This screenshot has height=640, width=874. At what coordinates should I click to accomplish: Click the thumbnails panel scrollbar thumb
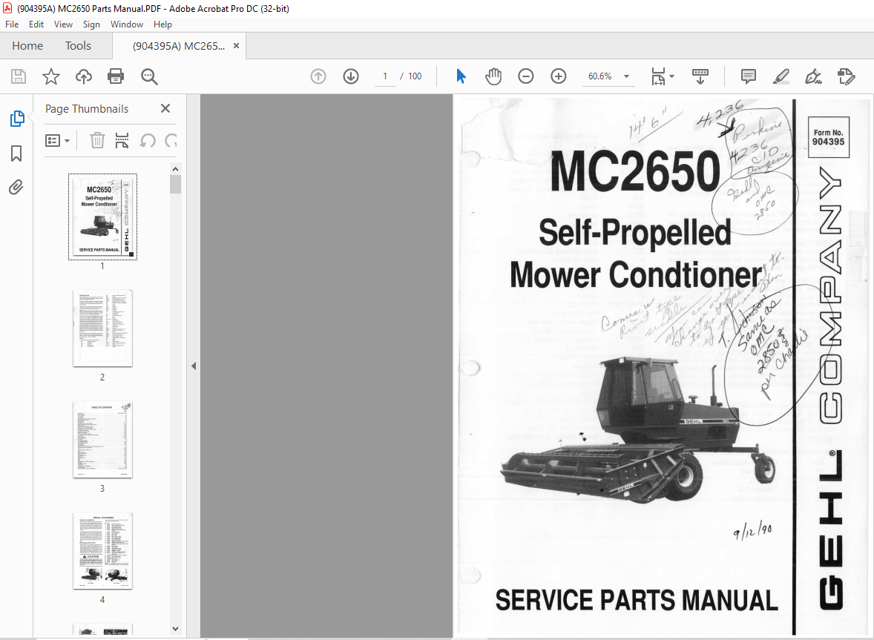[176, 185]
